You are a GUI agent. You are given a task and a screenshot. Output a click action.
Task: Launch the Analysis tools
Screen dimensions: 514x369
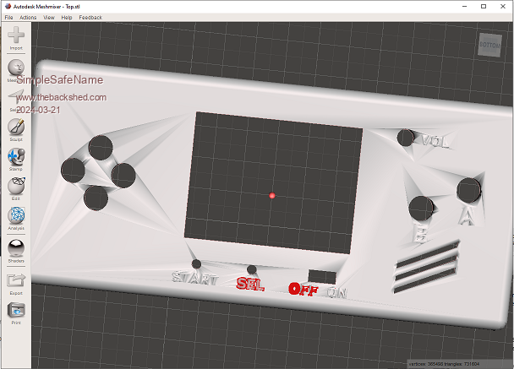pyautogui.click(x=16, y=216)
